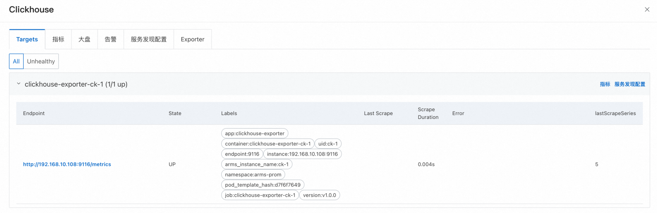Click the pod_template_hash:d7f6f7649 label tag
The height and width of the screenshot is (213, 657).
(263, 185)
